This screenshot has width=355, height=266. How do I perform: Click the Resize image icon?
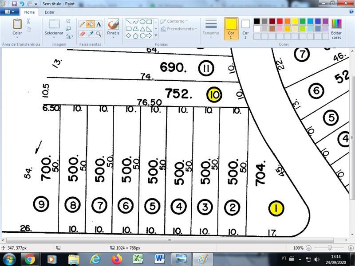(68, 29)
